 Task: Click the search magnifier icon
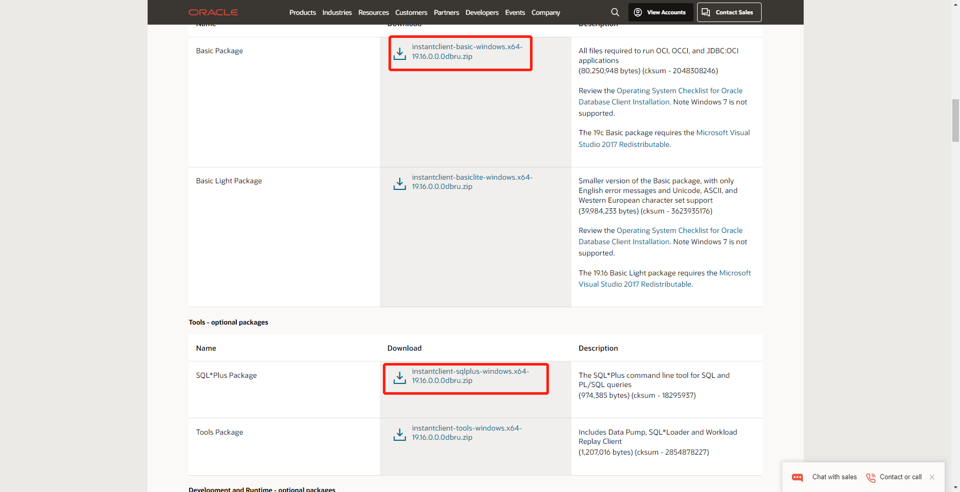tap(615, 12)
